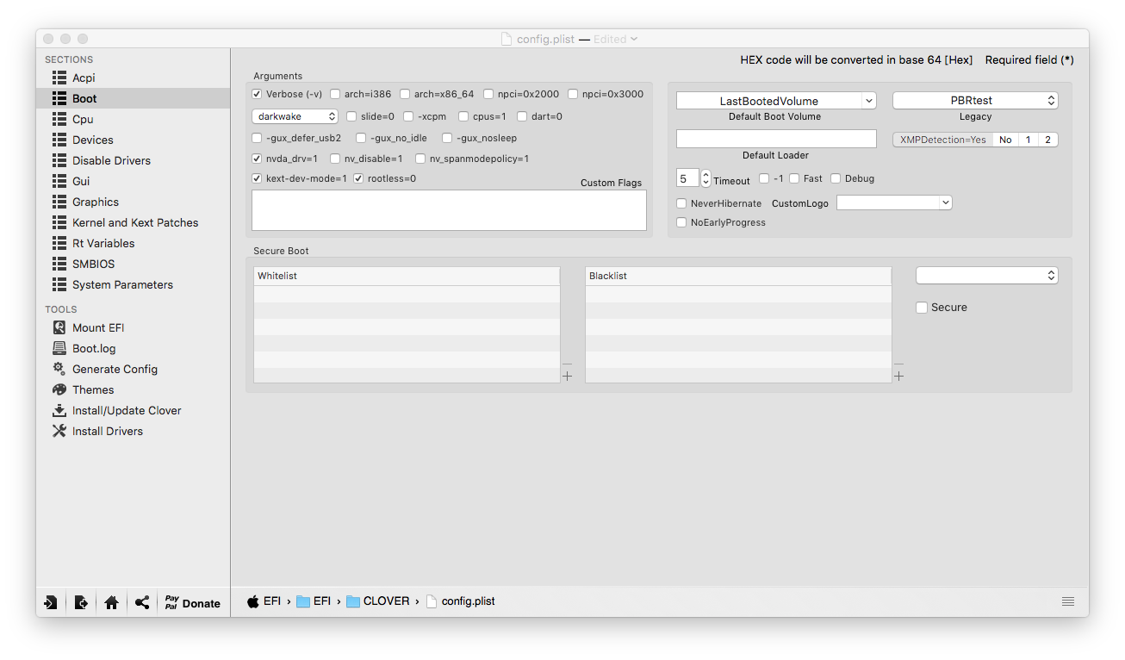Enable the arch=x86_64 checkbox
This screenshot has height=660, width=1125.
click(405, 94)
